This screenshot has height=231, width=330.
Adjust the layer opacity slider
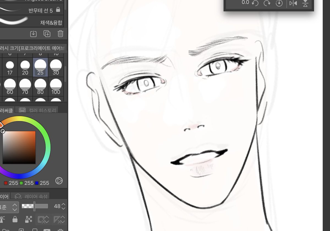(x=35, y=206)
